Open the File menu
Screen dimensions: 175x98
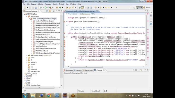tap(24, 4)
